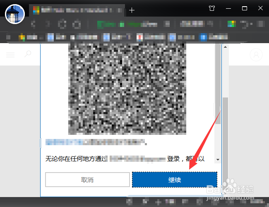Click the blurred link below QR code
The image size is (269, 207).
point(64,142)
